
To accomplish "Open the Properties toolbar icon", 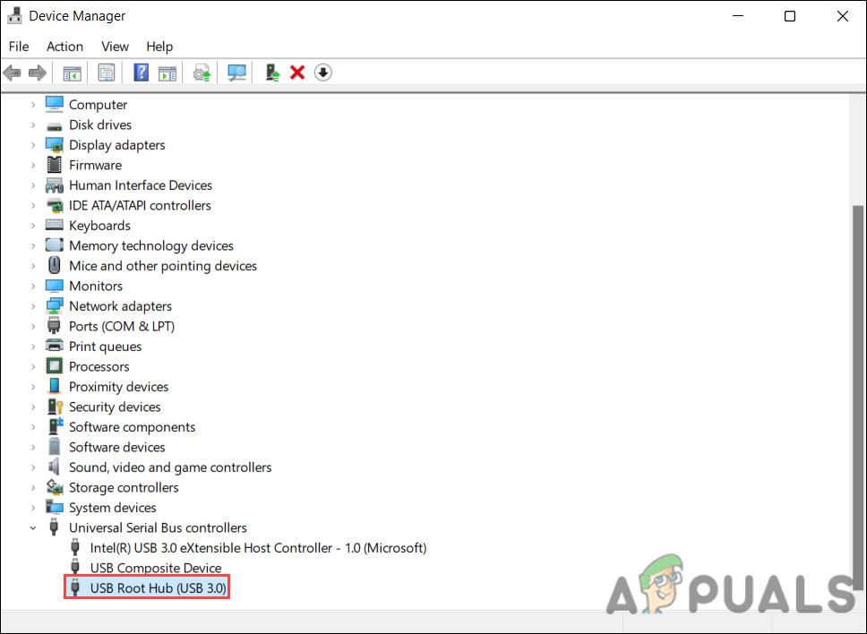I will coord(107,73).
